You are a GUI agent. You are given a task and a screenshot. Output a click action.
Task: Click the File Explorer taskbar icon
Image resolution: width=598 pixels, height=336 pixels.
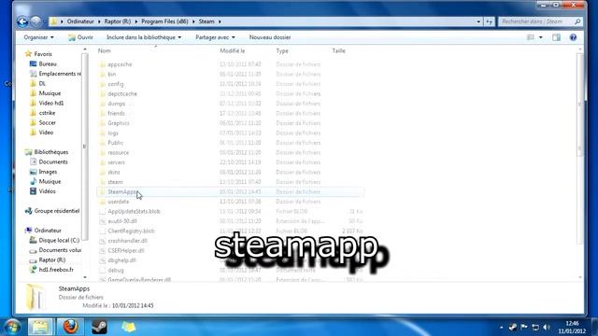point(40,327)
